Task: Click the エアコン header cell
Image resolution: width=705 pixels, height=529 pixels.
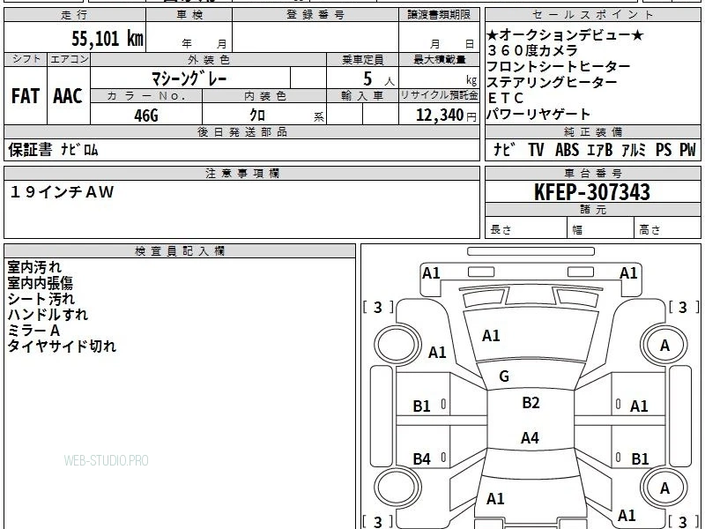Action: 69,59
